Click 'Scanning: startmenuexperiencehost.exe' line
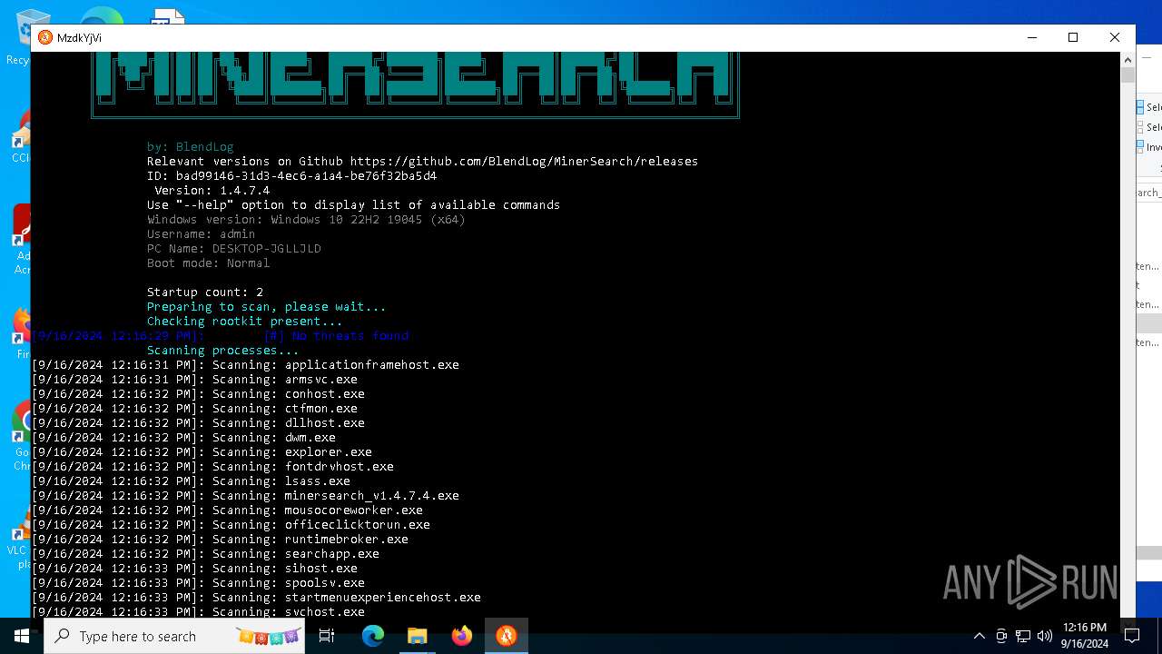The height and width of the screenshot is (654, 1162). pos(256,597)
